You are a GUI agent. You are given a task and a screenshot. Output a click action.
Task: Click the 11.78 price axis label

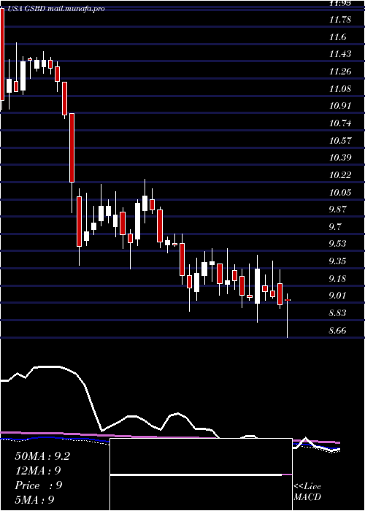coord(340,20)
